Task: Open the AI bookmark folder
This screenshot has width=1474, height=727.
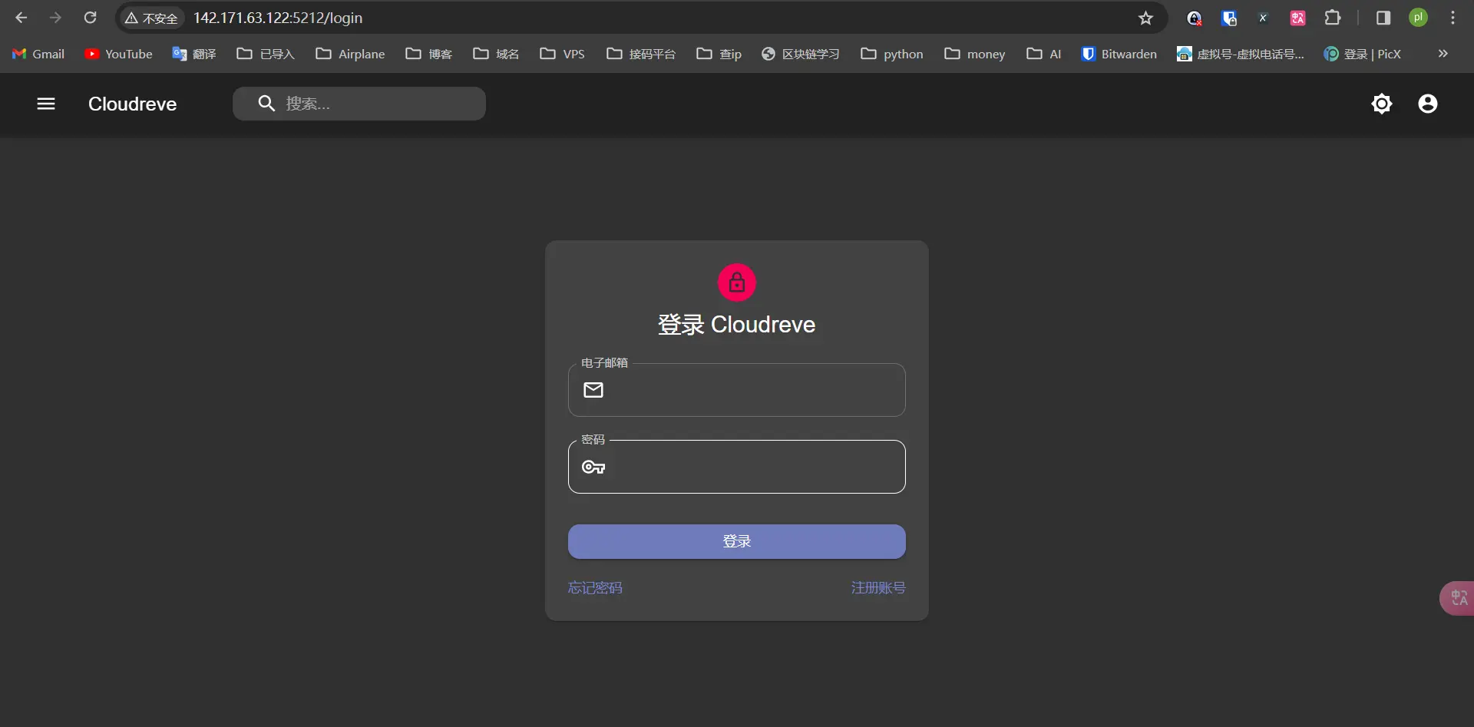Action: pos(1044,54)
